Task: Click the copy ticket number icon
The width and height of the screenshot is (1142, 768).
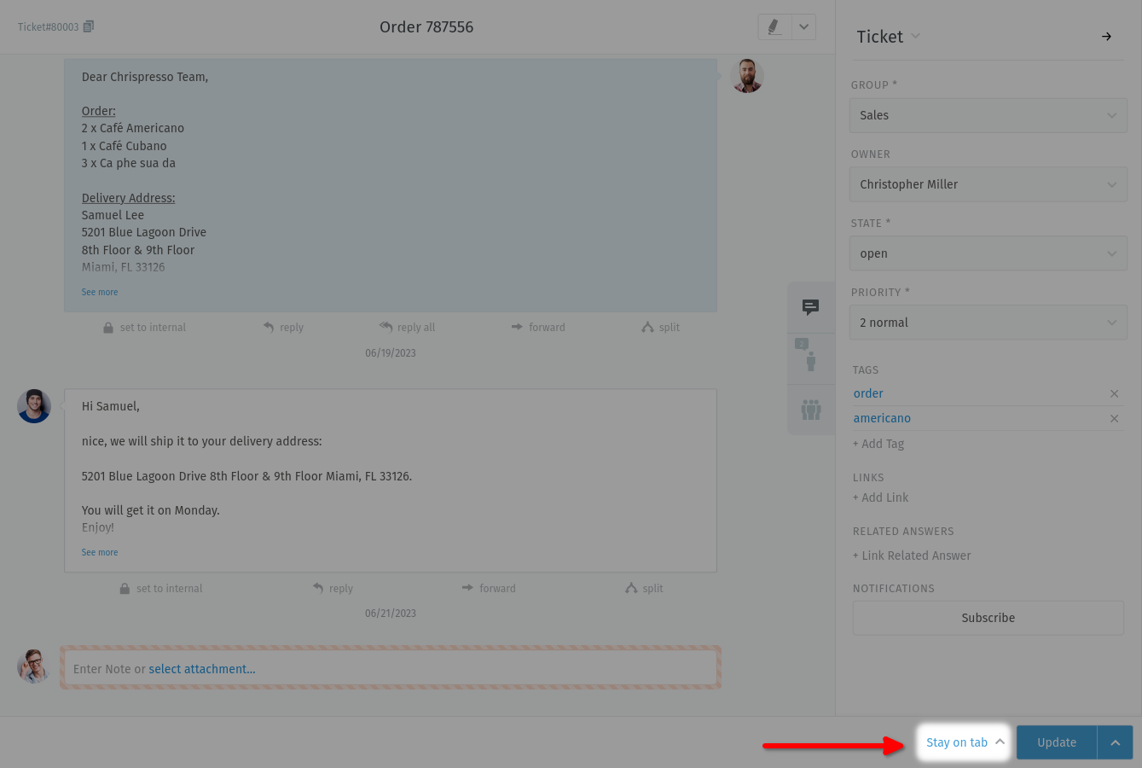Action: point(89,26)
